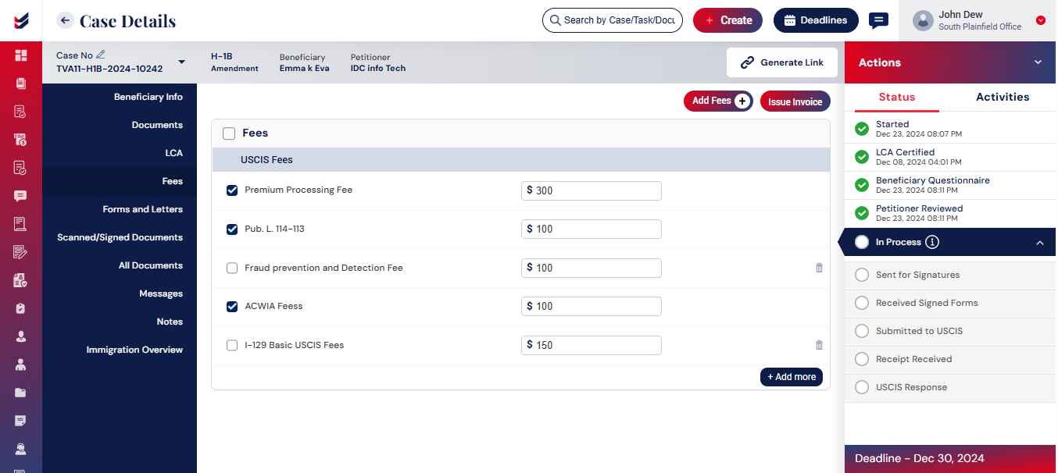Open the case number dropdown arrow
Image resolution: width=1058 pixels, height=473 pixels.
click(x=182, y=62)
